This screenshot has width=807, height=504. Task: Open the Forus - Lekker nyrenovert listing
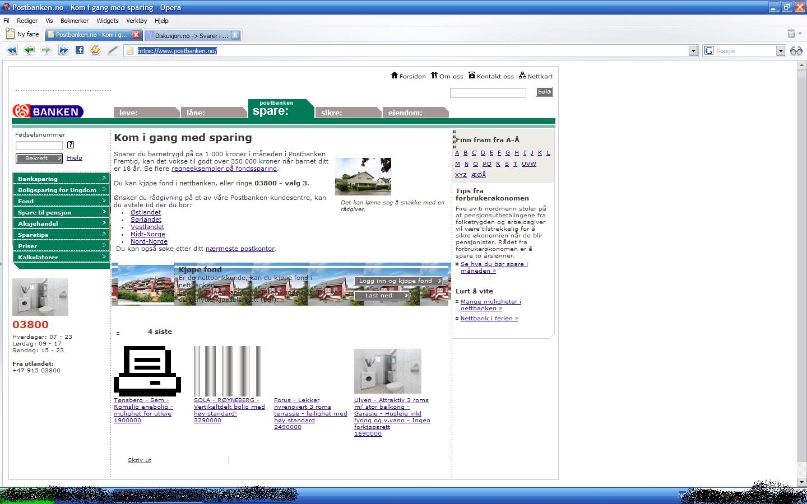pyautogui.click(x=310, y=413)
